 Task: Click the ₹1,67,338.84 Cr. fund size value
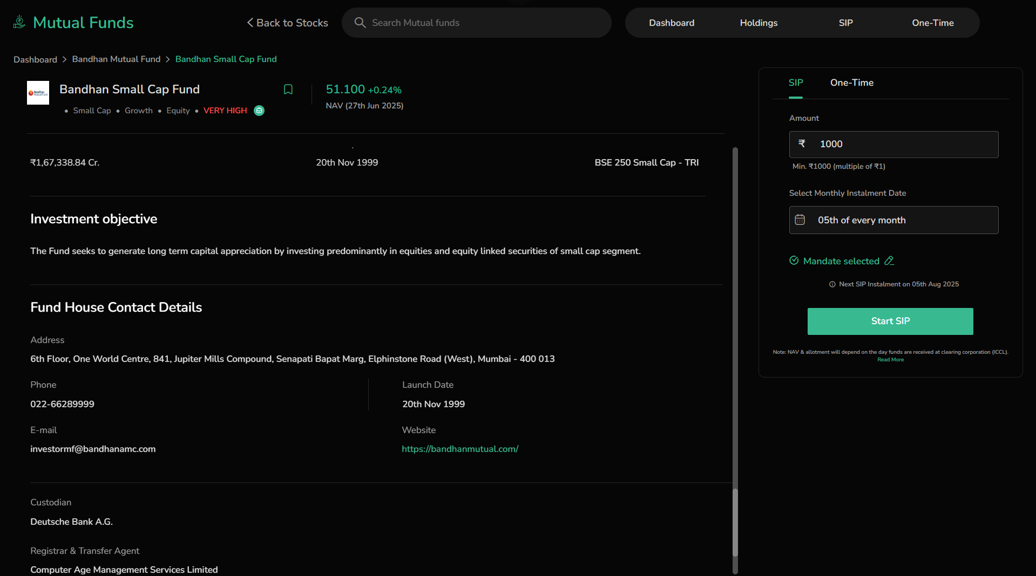pos(65,162)
